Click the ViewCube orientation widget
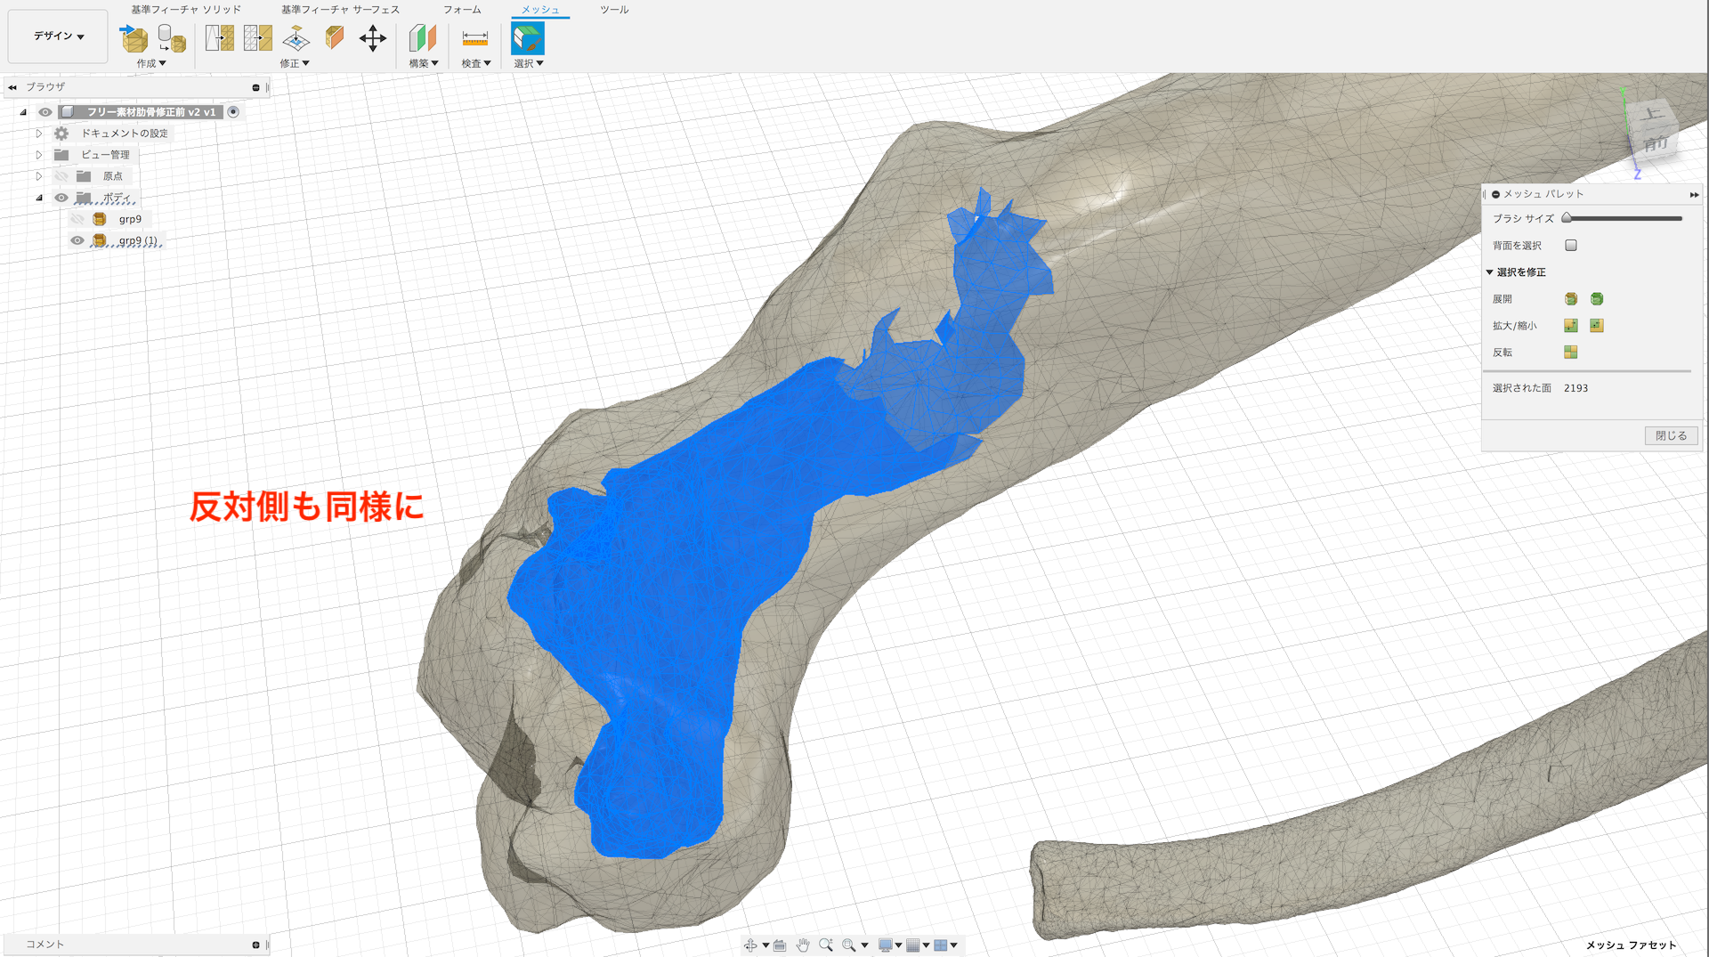This screenshot has width=1709, height=957. point(1651,130)
